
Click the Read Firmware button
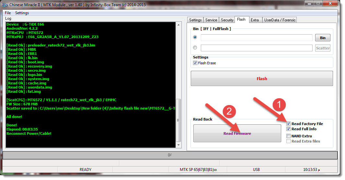(237, 133)
